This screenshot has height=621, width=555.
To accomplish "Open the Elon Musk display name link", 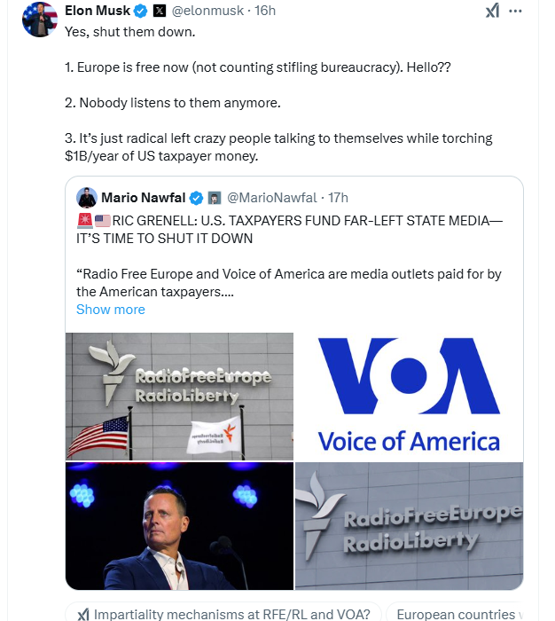I will (x=97, y=12).
